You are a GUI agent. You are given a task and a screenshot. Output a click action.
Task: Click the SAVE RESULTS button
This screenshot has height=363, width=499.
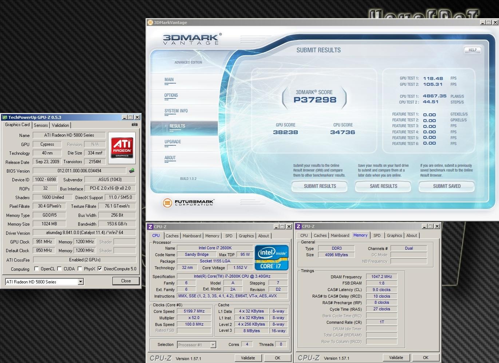(384, 186)
